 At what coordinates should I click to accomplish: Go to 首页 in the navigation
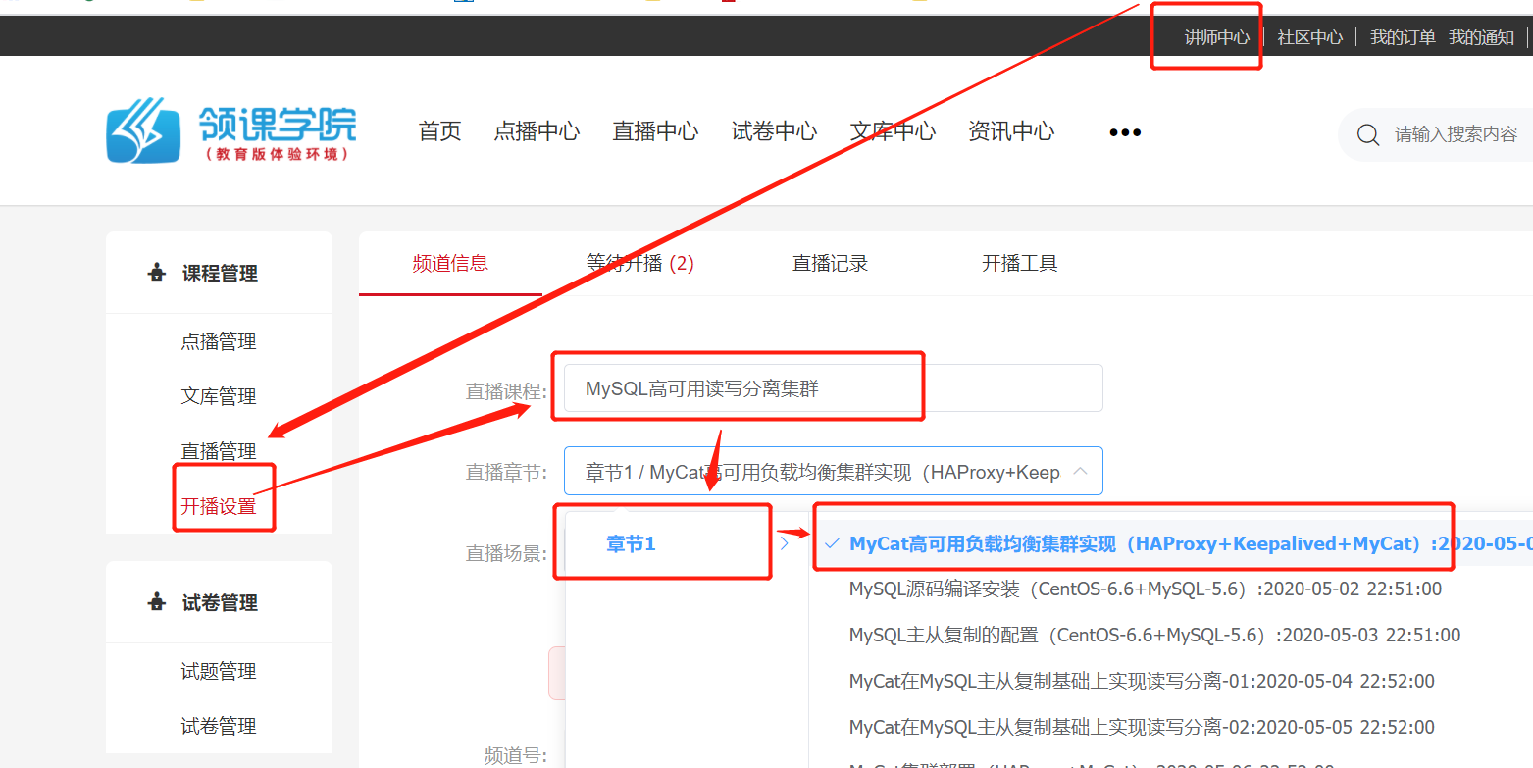click(439, 131)
